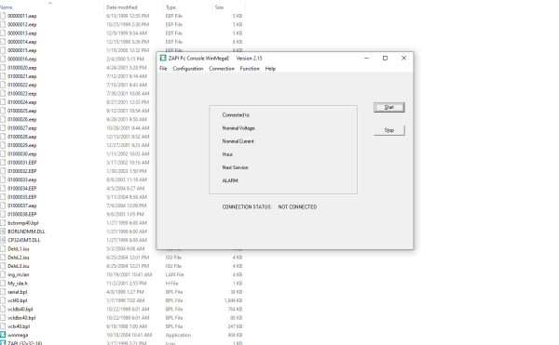Select the file name DebL2.isu
Image resolution: width=559 pixels, height=345 pixels.
(19, 258)
